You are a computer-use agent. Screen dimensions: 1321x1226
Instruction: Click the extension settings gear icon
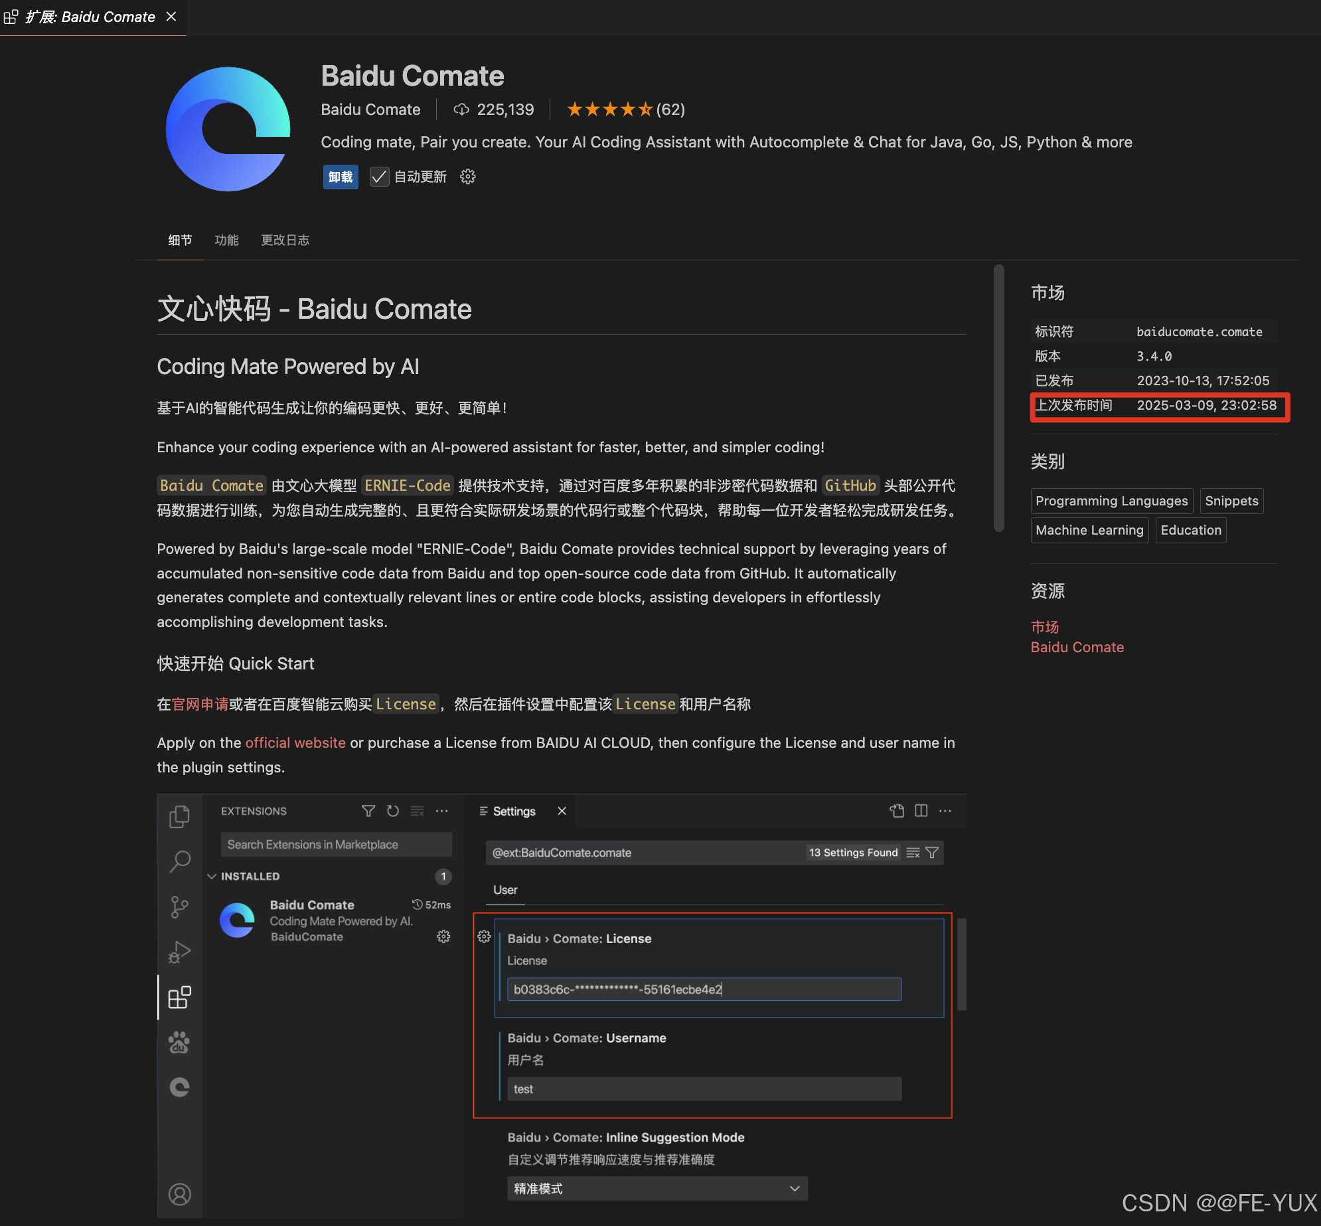[x=467, y=177]
